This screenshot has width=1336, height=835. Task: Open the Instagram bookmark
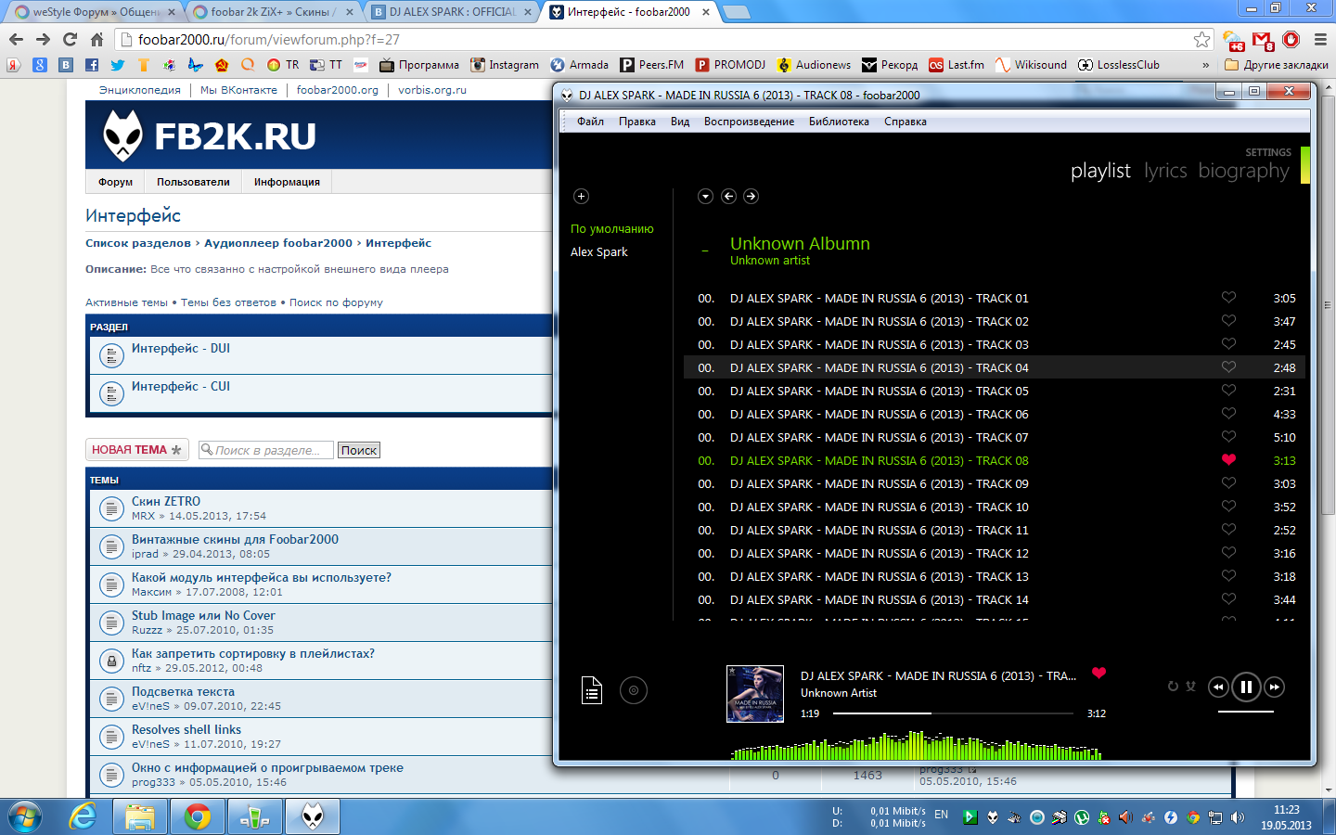coord(505,65)
